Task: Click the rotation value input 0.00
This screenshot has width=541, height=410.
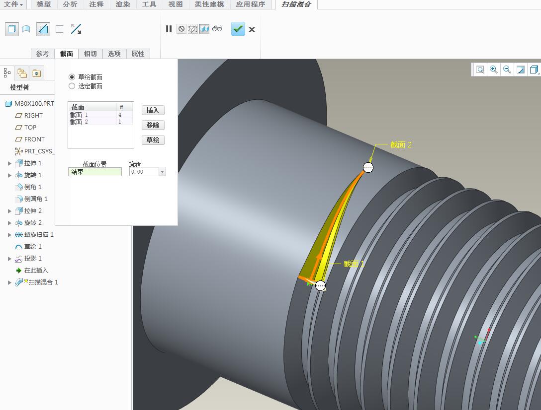Action: click(144, 172)
